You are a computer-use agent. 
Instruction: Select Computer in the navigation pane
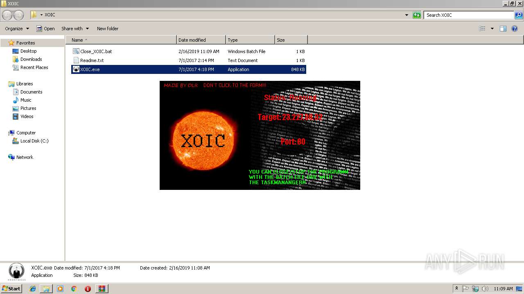click(x=26, y=133)
